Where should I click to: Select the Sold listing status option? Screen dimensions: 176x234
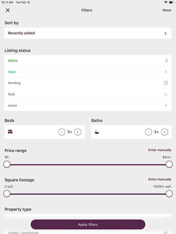(x=11, y=94)
